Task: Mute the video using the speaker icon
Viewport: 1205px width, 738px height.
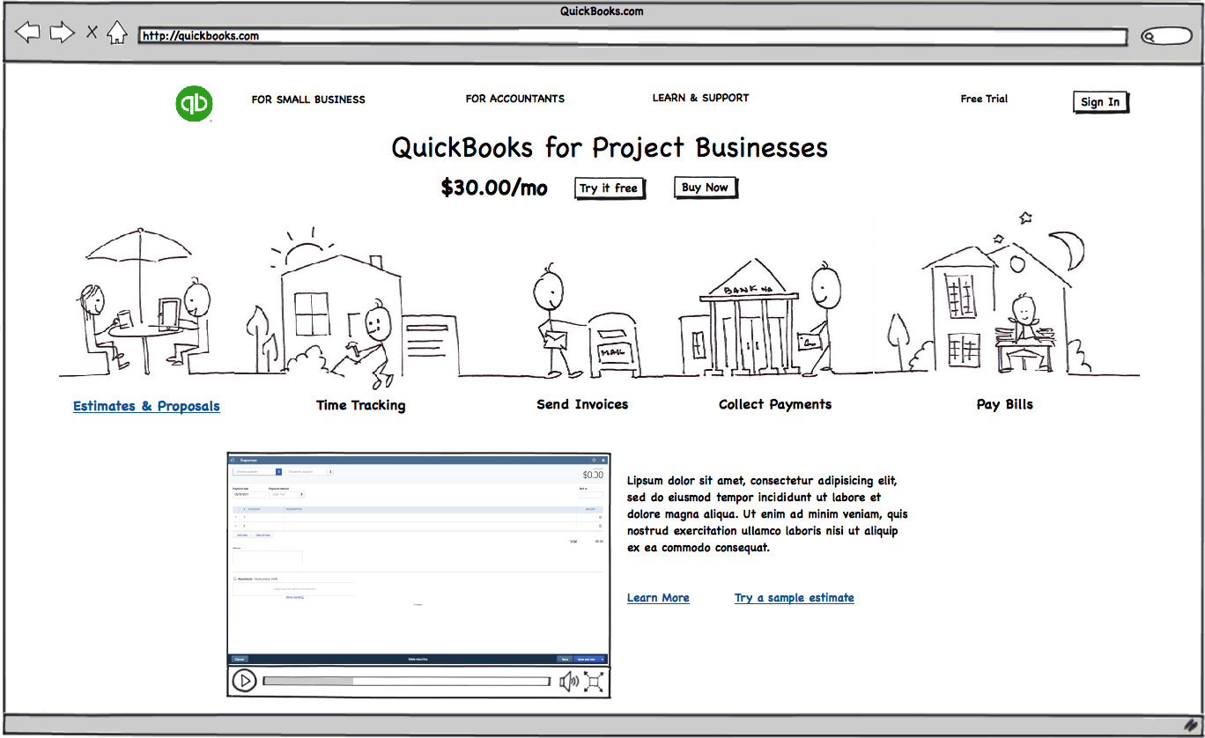Action: [570, 681]
